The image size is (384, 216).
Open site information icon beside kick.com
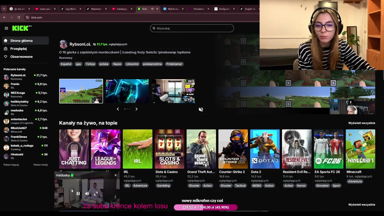(x=27, y=17)
